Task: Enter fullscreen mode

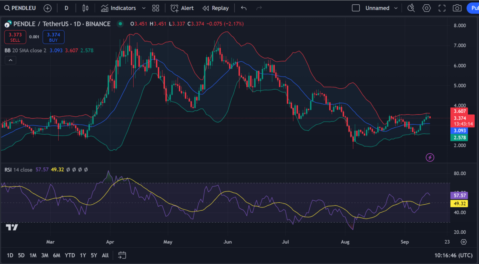Action: point(442,8)
